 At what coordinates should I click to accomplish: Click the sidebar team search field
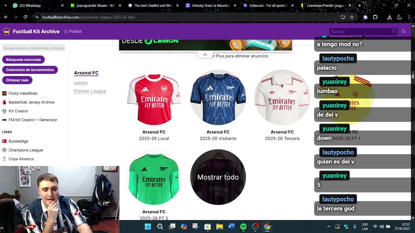34,48
